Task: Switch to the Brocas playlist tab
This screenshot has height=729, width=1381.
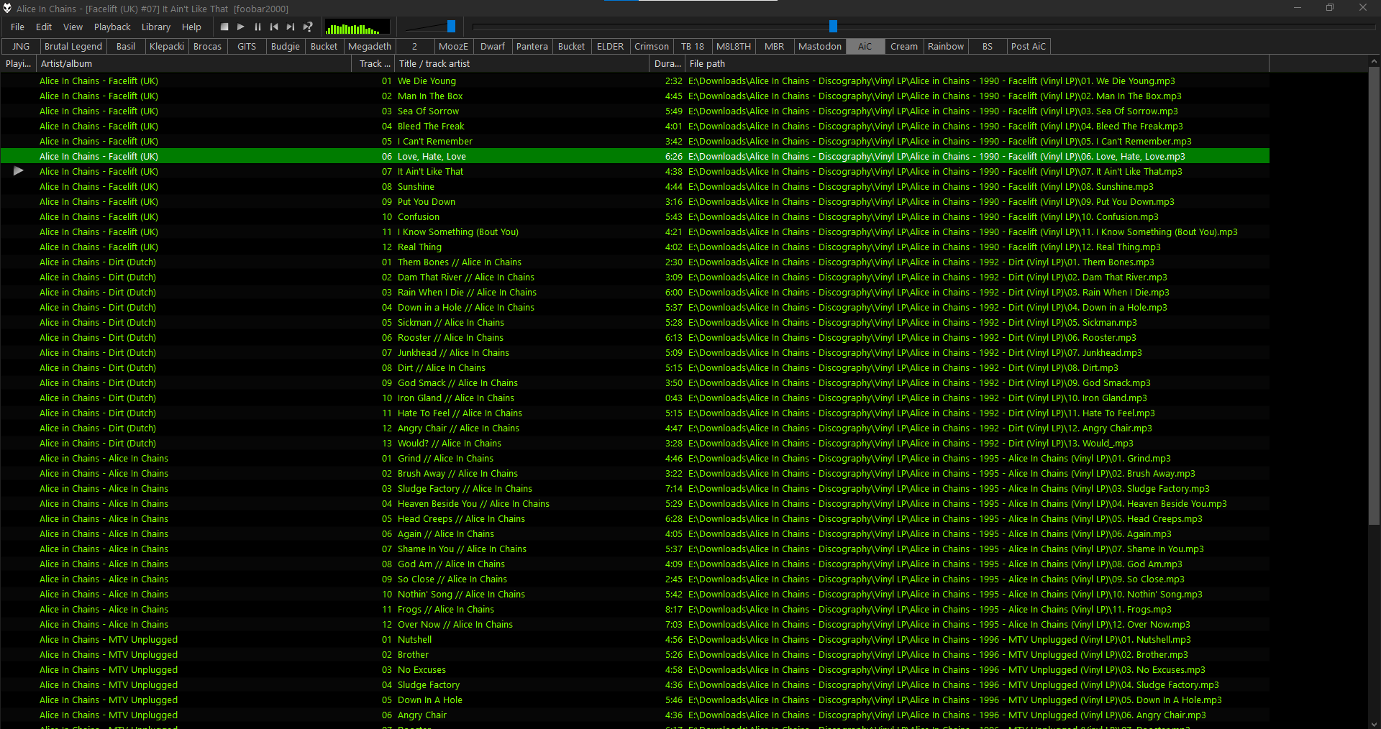Action: click(208, 46)
